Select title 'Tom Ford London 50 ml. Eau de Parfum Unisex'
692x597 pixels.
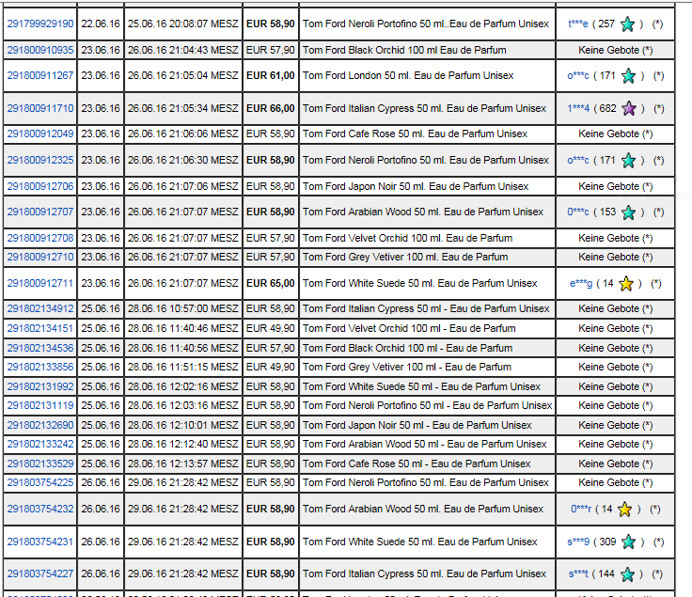(x=408, y=75)
